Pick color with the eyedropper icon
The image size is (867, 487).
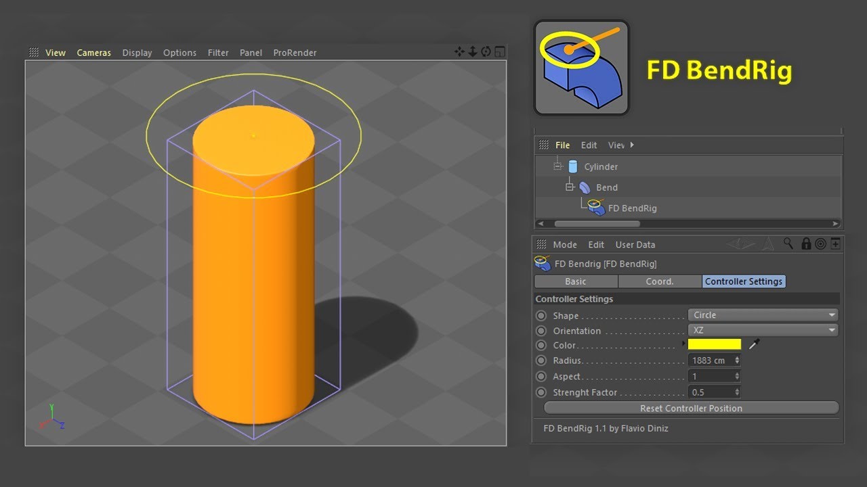point(754,344)
